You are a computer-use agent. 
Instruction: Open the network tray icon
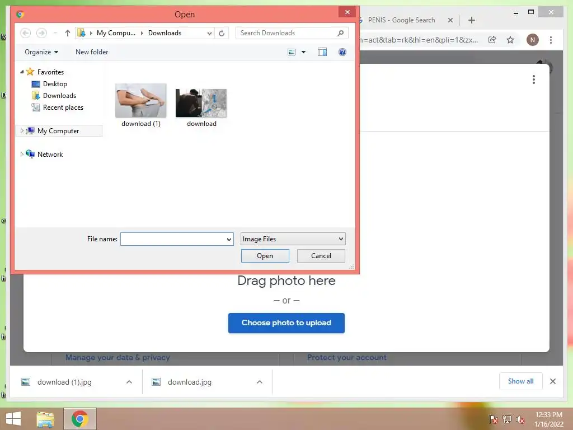506,419
